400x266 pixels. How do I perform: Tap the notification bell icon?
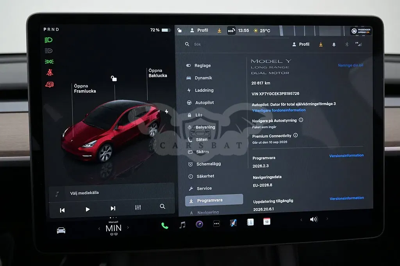pos(334,45)
